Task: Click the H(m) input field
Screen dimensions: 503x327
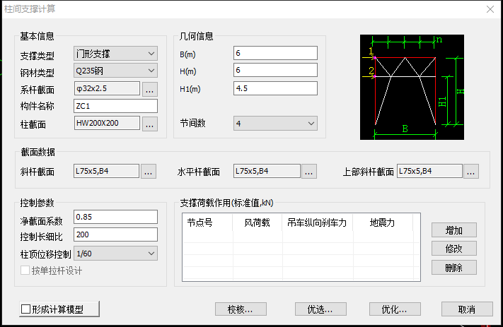Action: 275,70
